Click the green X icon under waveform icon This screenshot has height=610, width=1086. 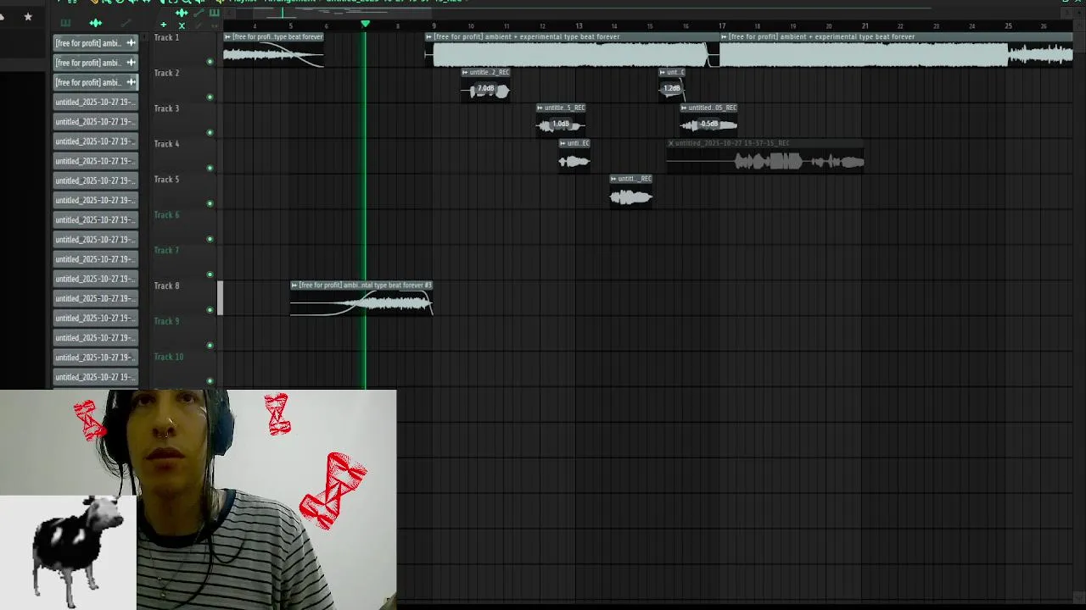182,25
